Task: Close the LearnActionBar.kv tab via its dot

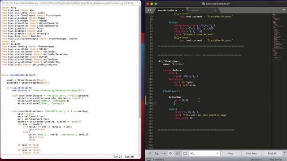Action: pyautogui.click(x=183, y=10)
